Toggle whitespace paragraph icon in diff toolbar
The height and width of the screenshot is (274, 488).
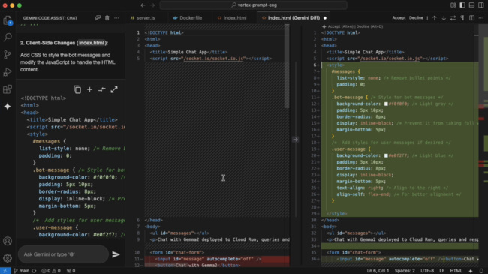462,18
